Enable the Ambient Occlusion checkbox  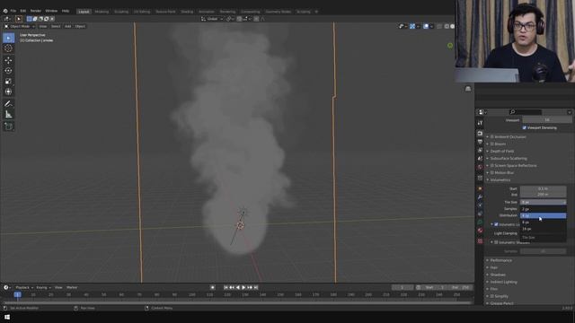pyautogui.click(x=492, y=136)
